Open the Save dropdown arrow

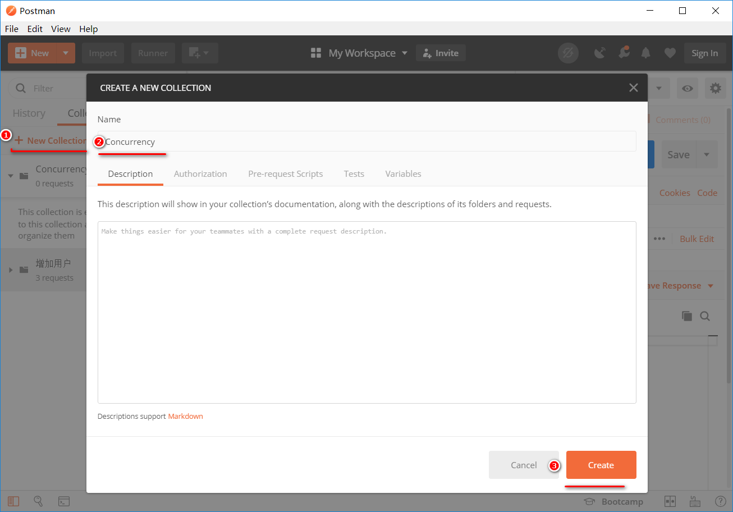[x=707, y=155]
